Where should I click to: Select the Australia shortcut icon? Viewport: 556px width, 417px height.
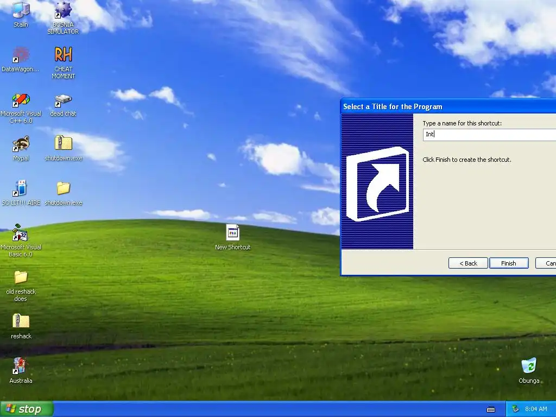pos(20,366)
